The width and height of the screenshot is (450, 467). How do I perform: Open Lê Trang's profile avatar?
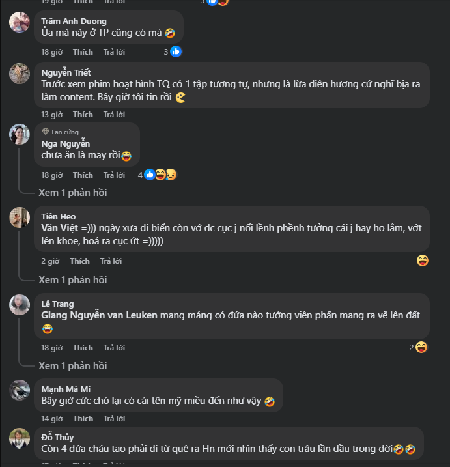pyautogui.click(x=19, y=304)
